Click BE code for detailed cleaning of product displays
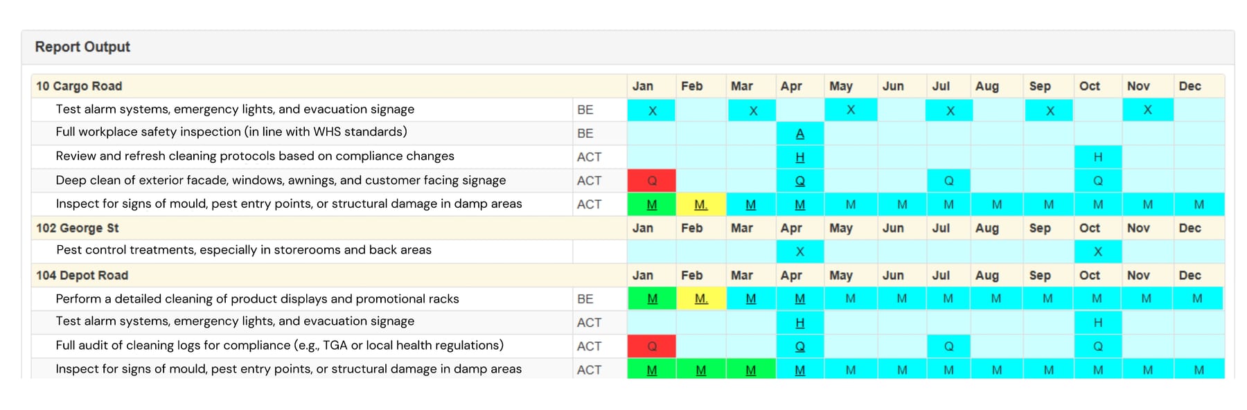The height and width of the screenshot is (410, 1247). pos(585,298)
